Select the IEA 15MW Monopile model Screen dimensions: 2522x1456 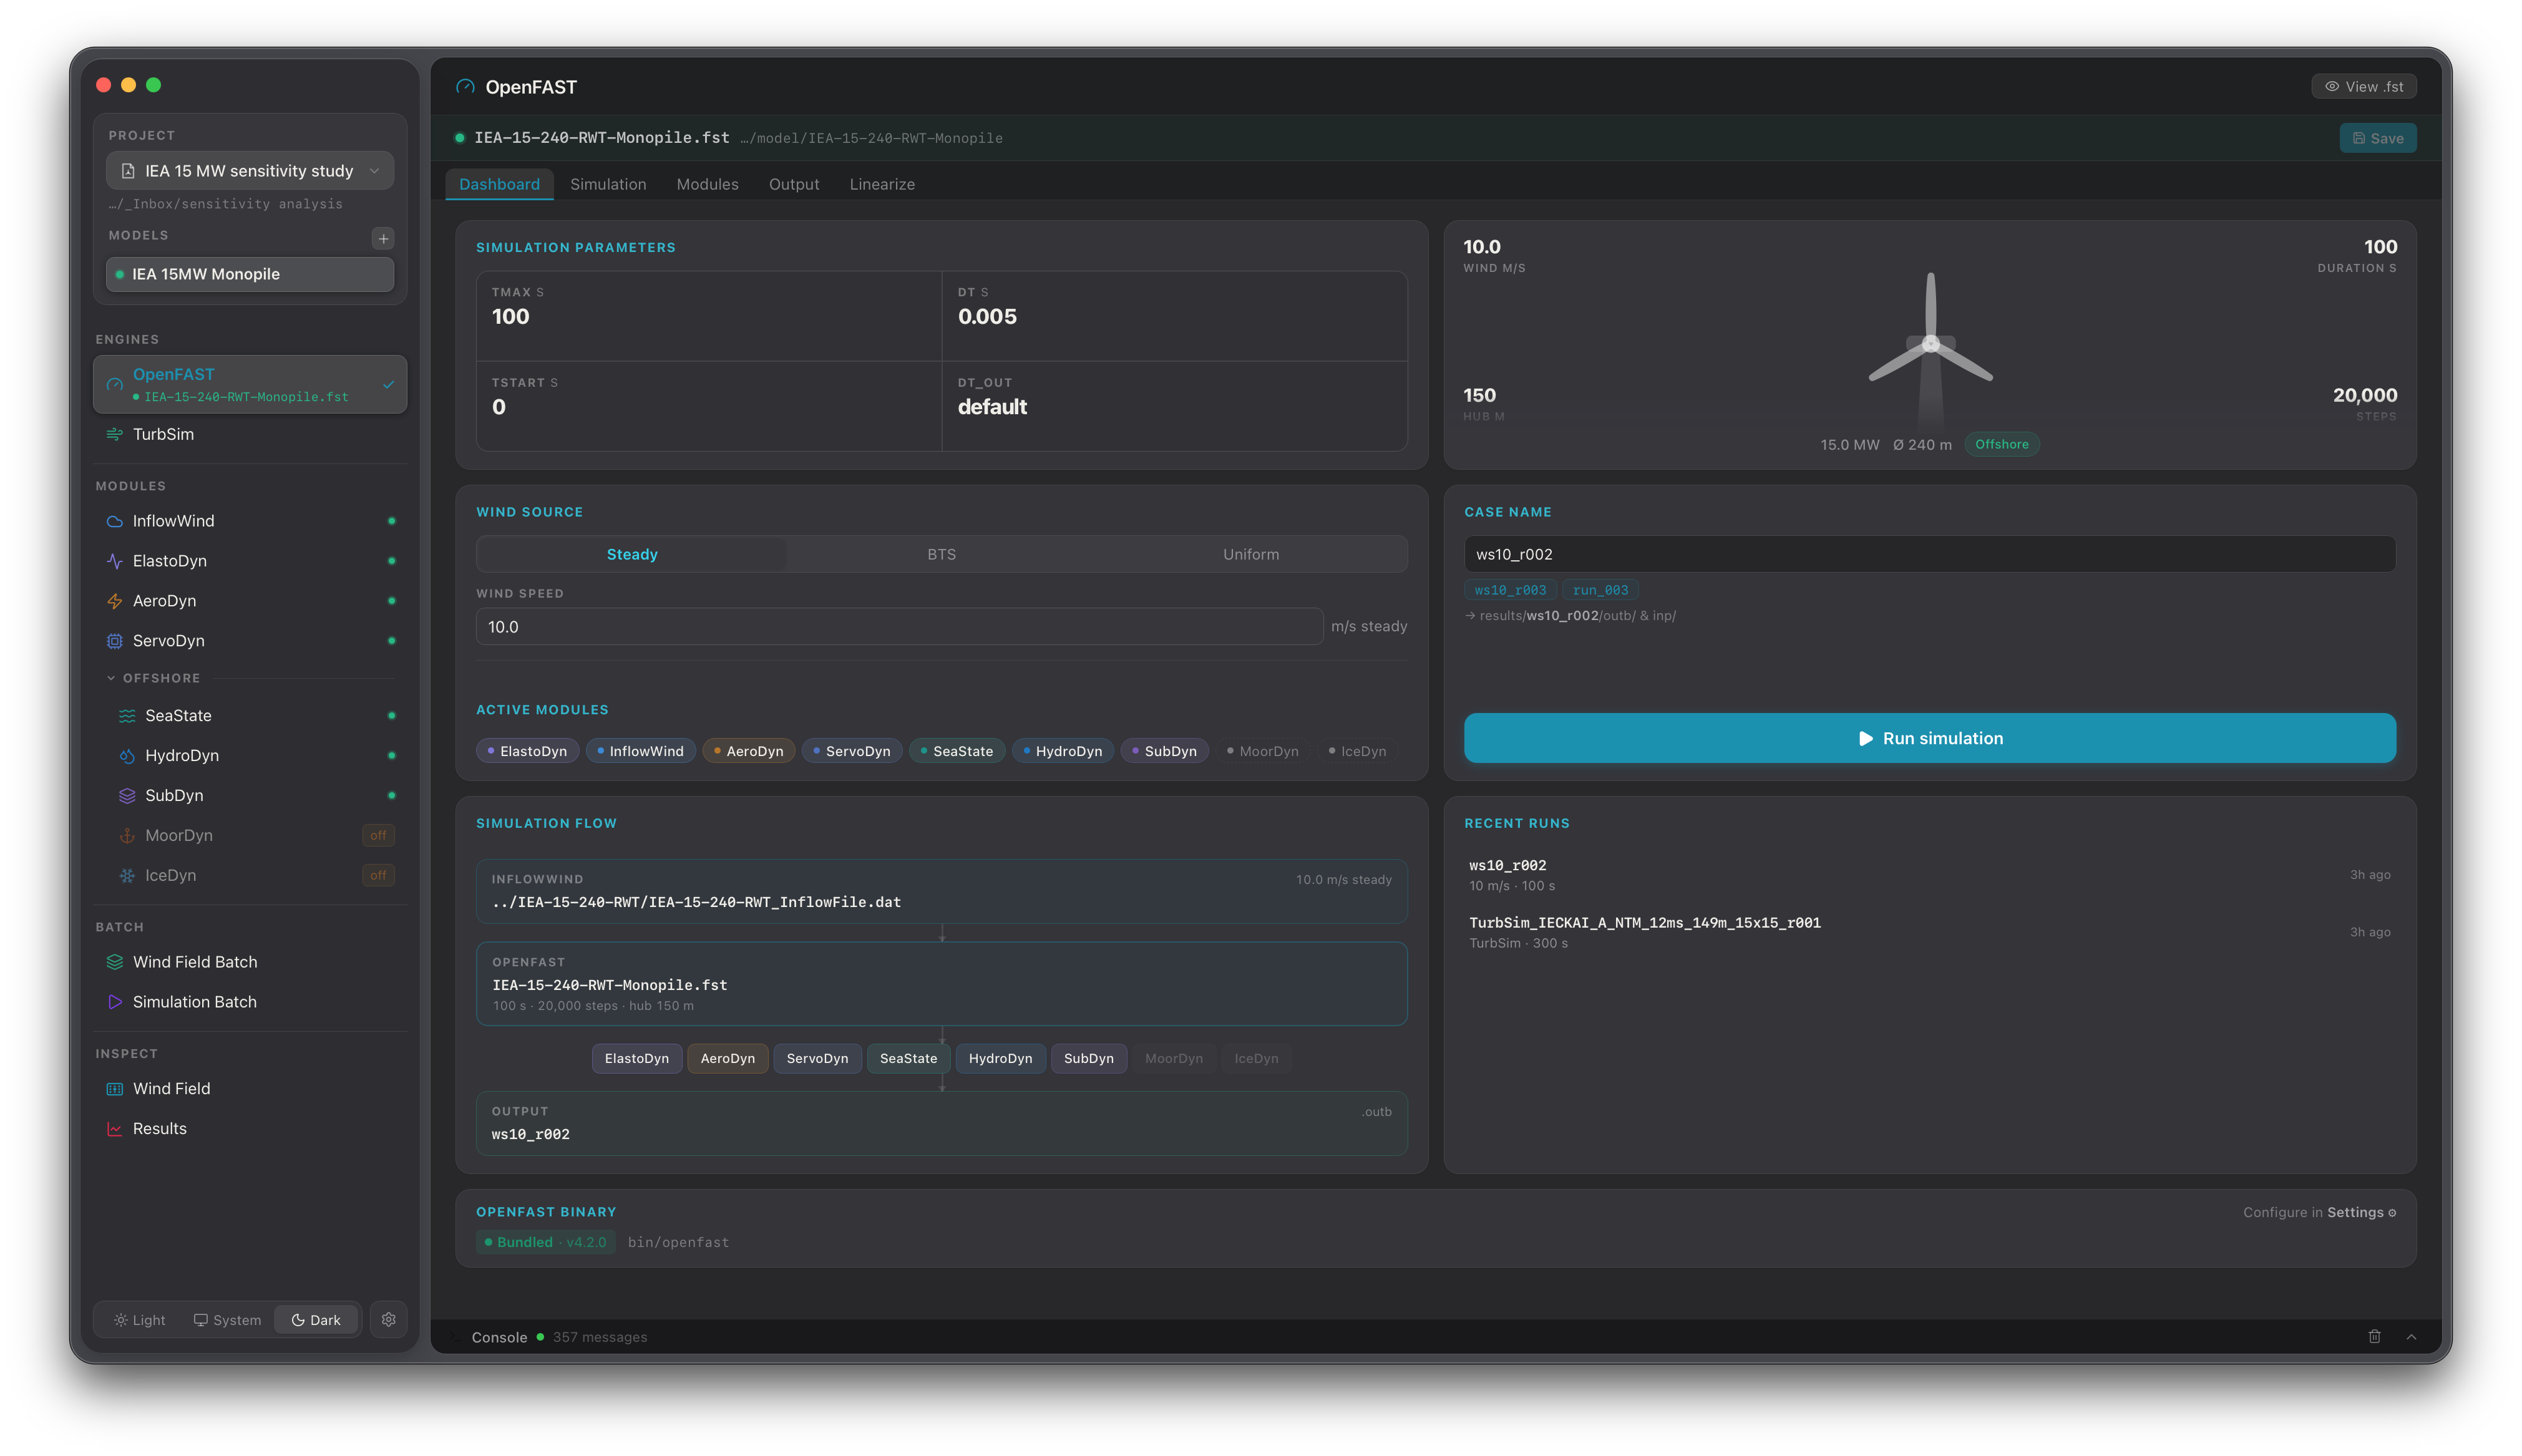(250, 274)
